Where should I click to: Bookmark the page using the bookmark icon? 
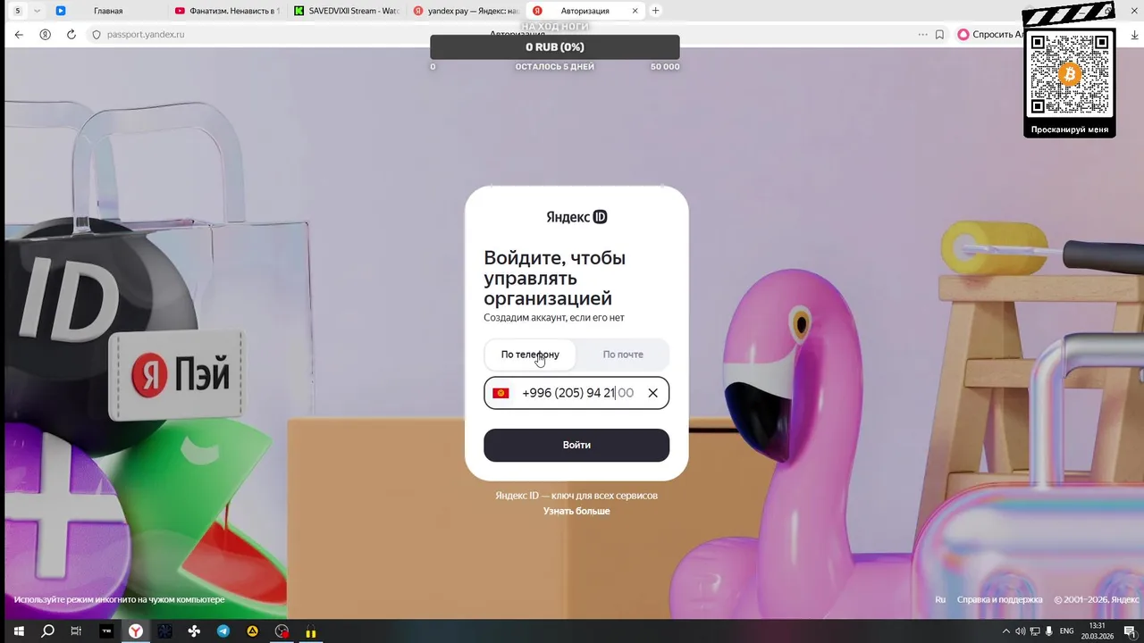(939, 34)
